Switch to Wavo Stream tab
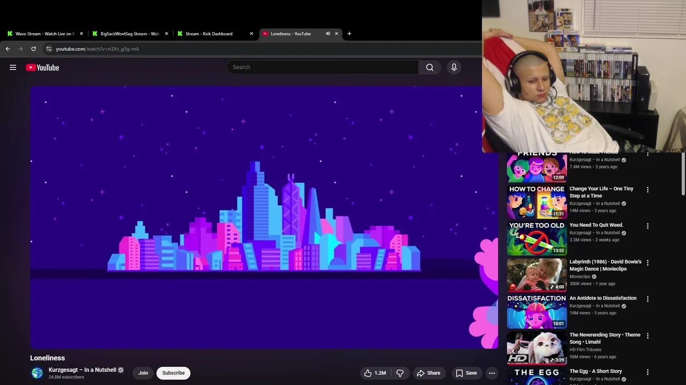Screen dimensions: 686x385 coord(45,34)
